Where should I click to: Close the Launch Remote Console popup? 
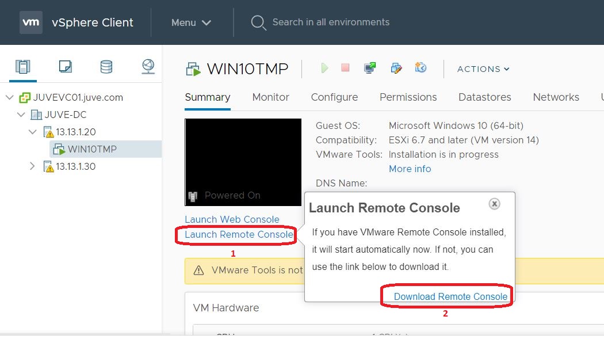(494, 204)
